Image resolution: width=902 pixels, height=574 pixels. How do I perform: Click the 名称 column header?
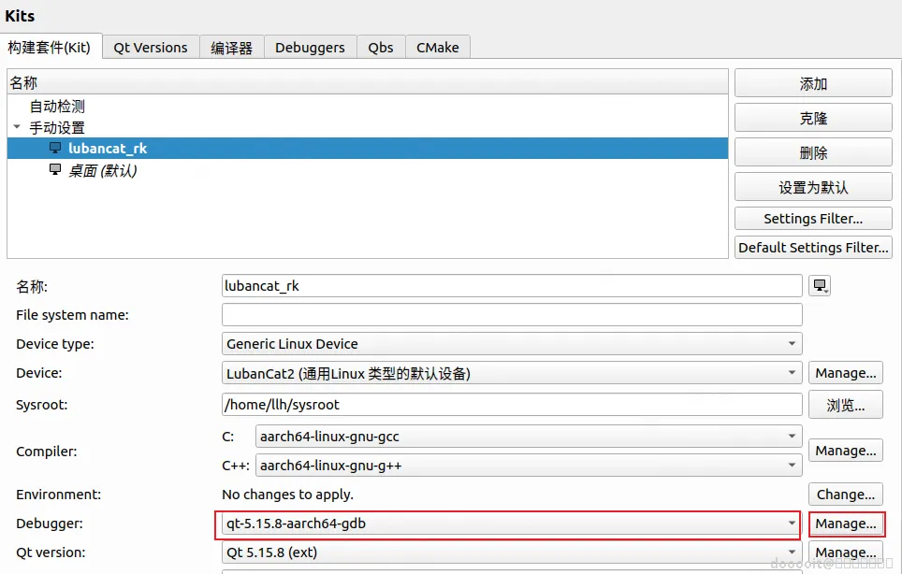[367, 82]
